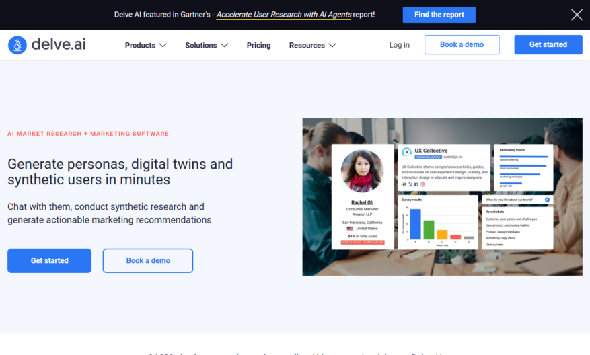Screen dimensions: 590x355
Task: Click the Log in link
Action: [399, 45]
